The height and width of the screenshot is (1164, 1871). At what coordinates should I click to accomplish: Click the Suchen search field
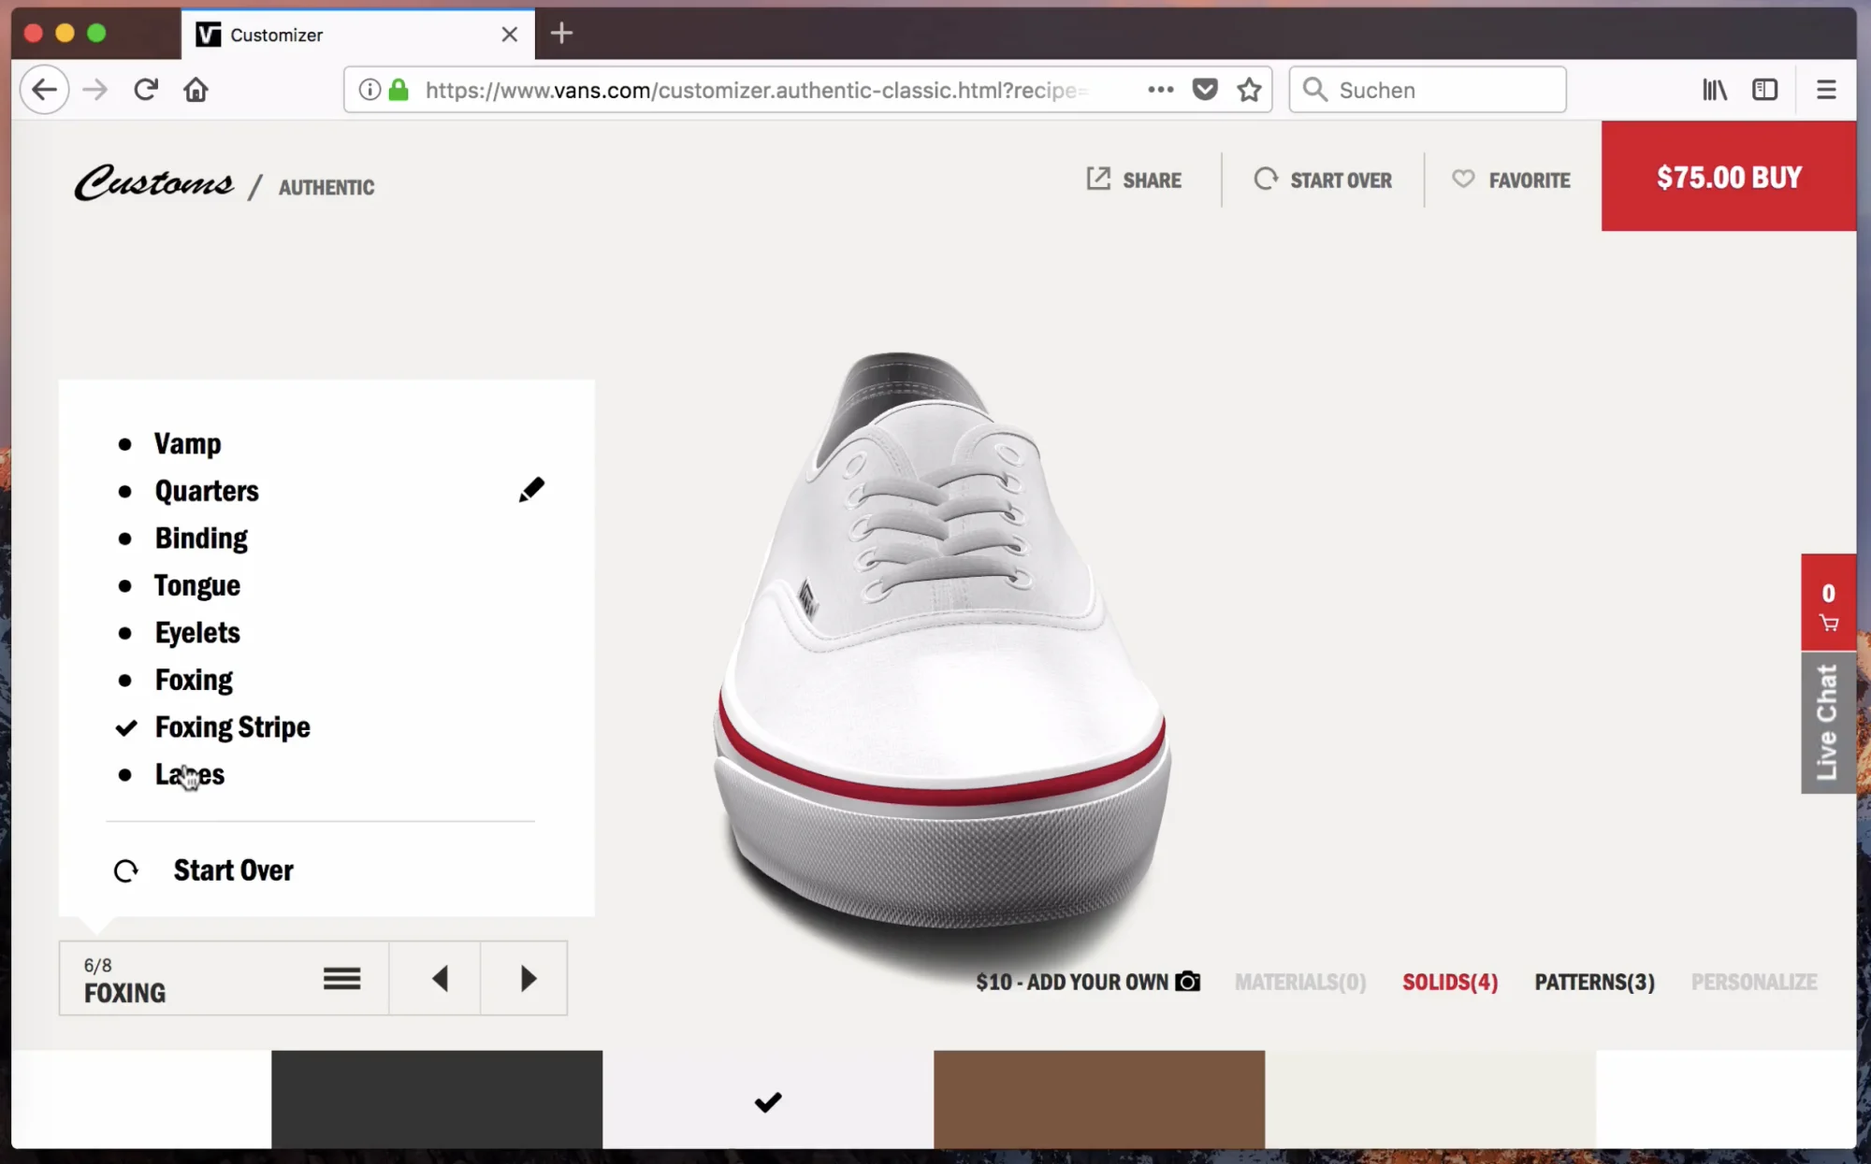[x=1428, y=90]
